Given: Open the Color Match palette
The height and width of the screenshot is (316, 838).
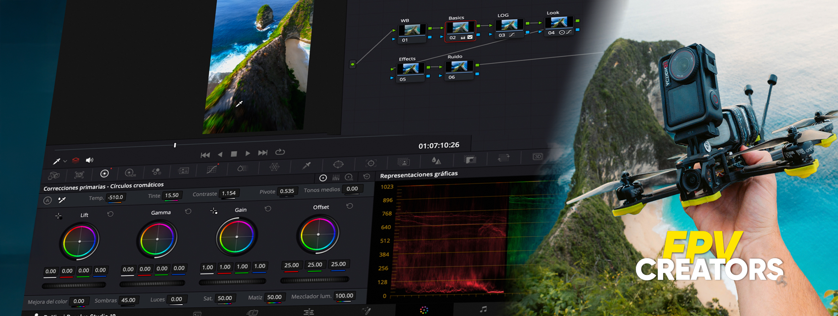Looking at the screenshot, I should pos(79,175).
